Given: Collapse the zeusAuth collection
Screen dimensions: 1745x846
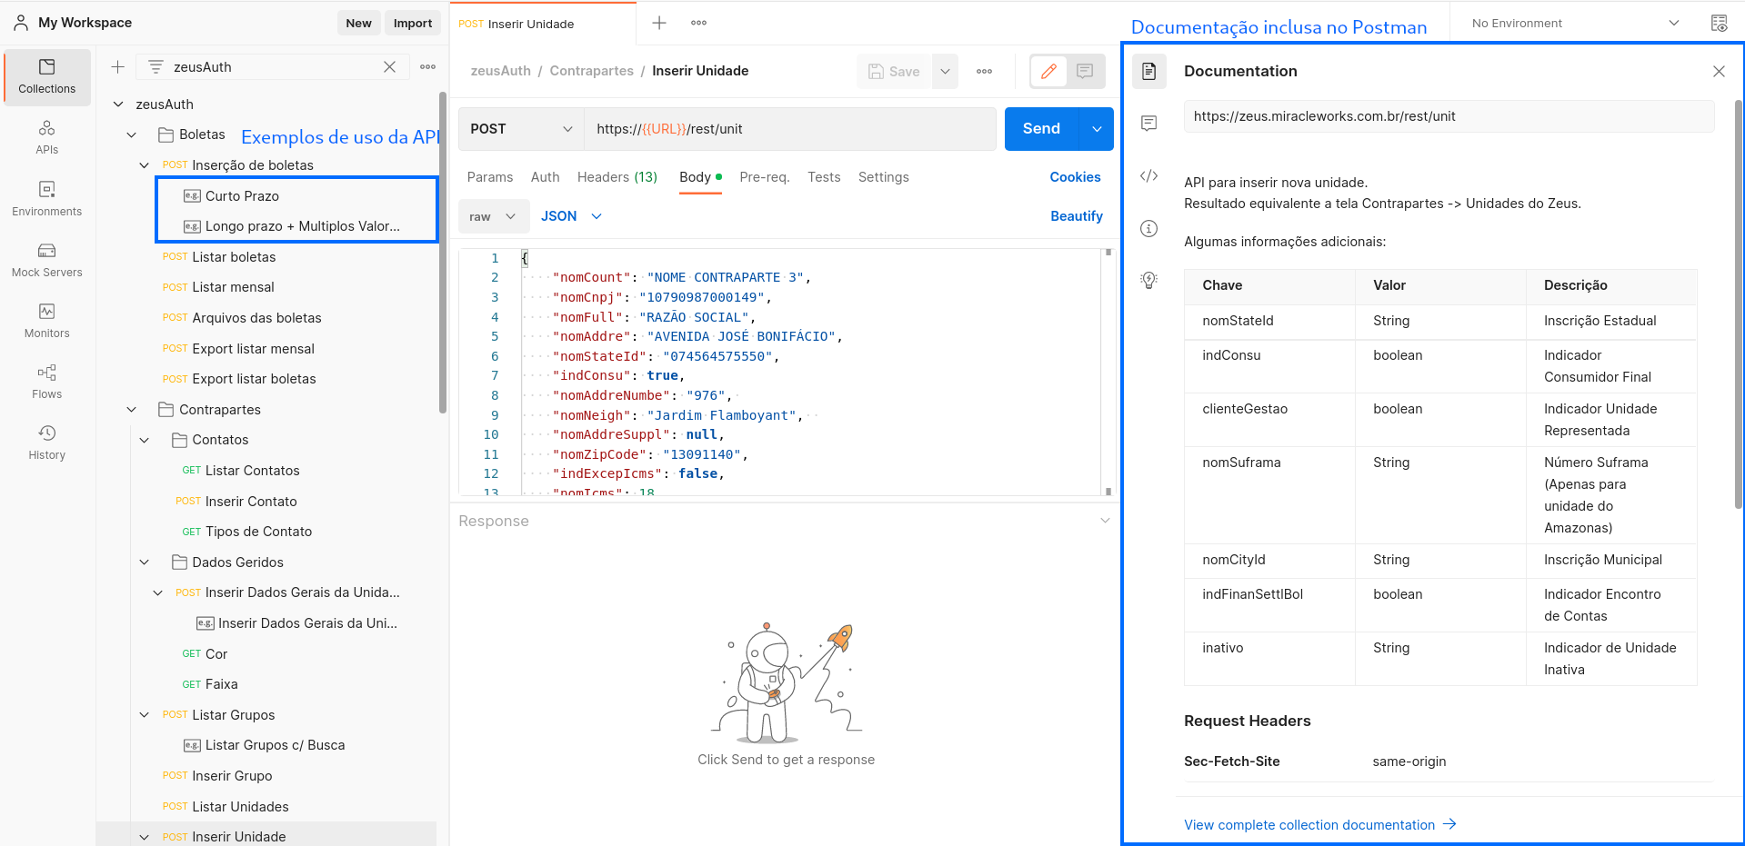Looking at the screenshot, I should pos(118,105).
